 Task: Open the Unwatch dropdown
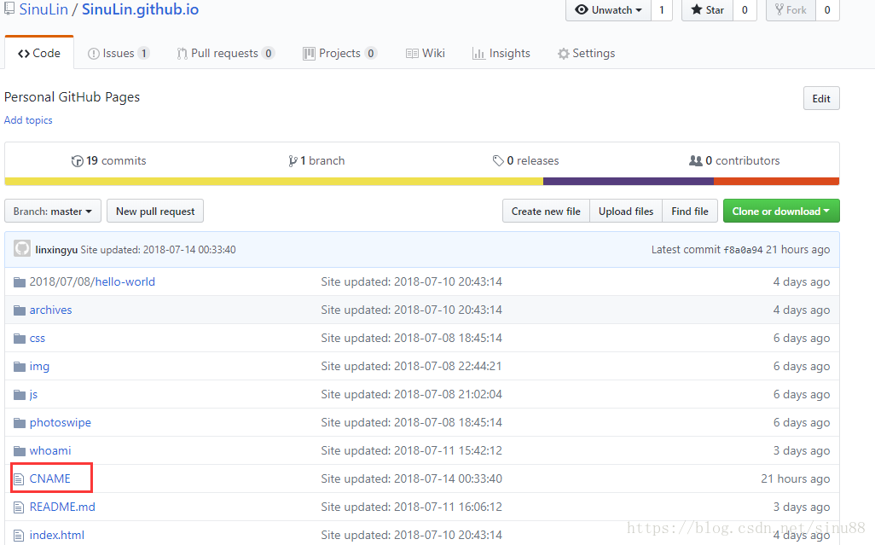point(608,10)
